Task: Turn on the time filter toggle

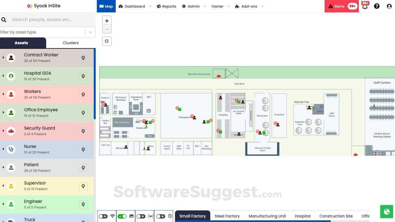Action: click(160, 216)
